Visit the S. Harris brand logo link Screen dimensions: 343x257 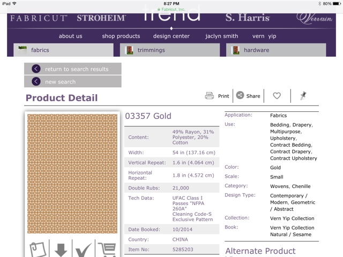[x=248, y=18]
